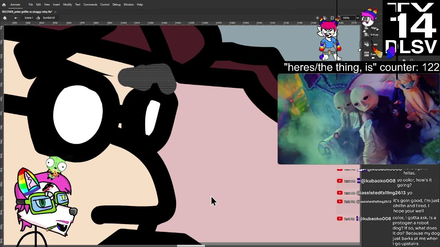440x247 pixels.
Task: Open the Align panel icon
Action: (x=366, y=29)
